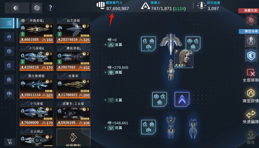Select the FF ship class filter
Screen dimensions: 259x148
point(9,37)
